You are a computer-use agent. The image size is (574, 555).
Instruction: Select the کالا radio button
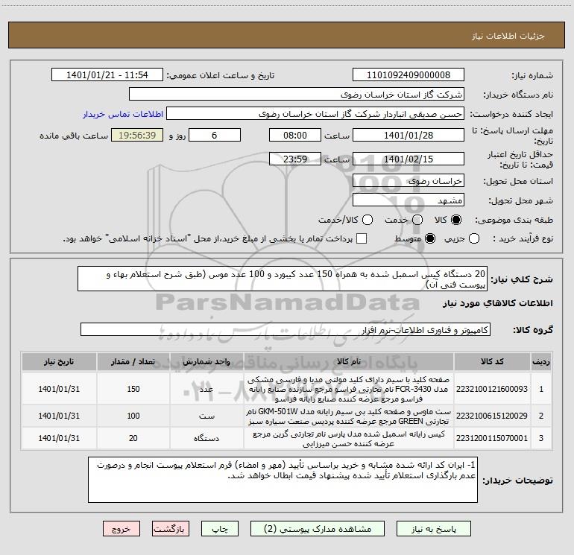(x=456, y=220)
